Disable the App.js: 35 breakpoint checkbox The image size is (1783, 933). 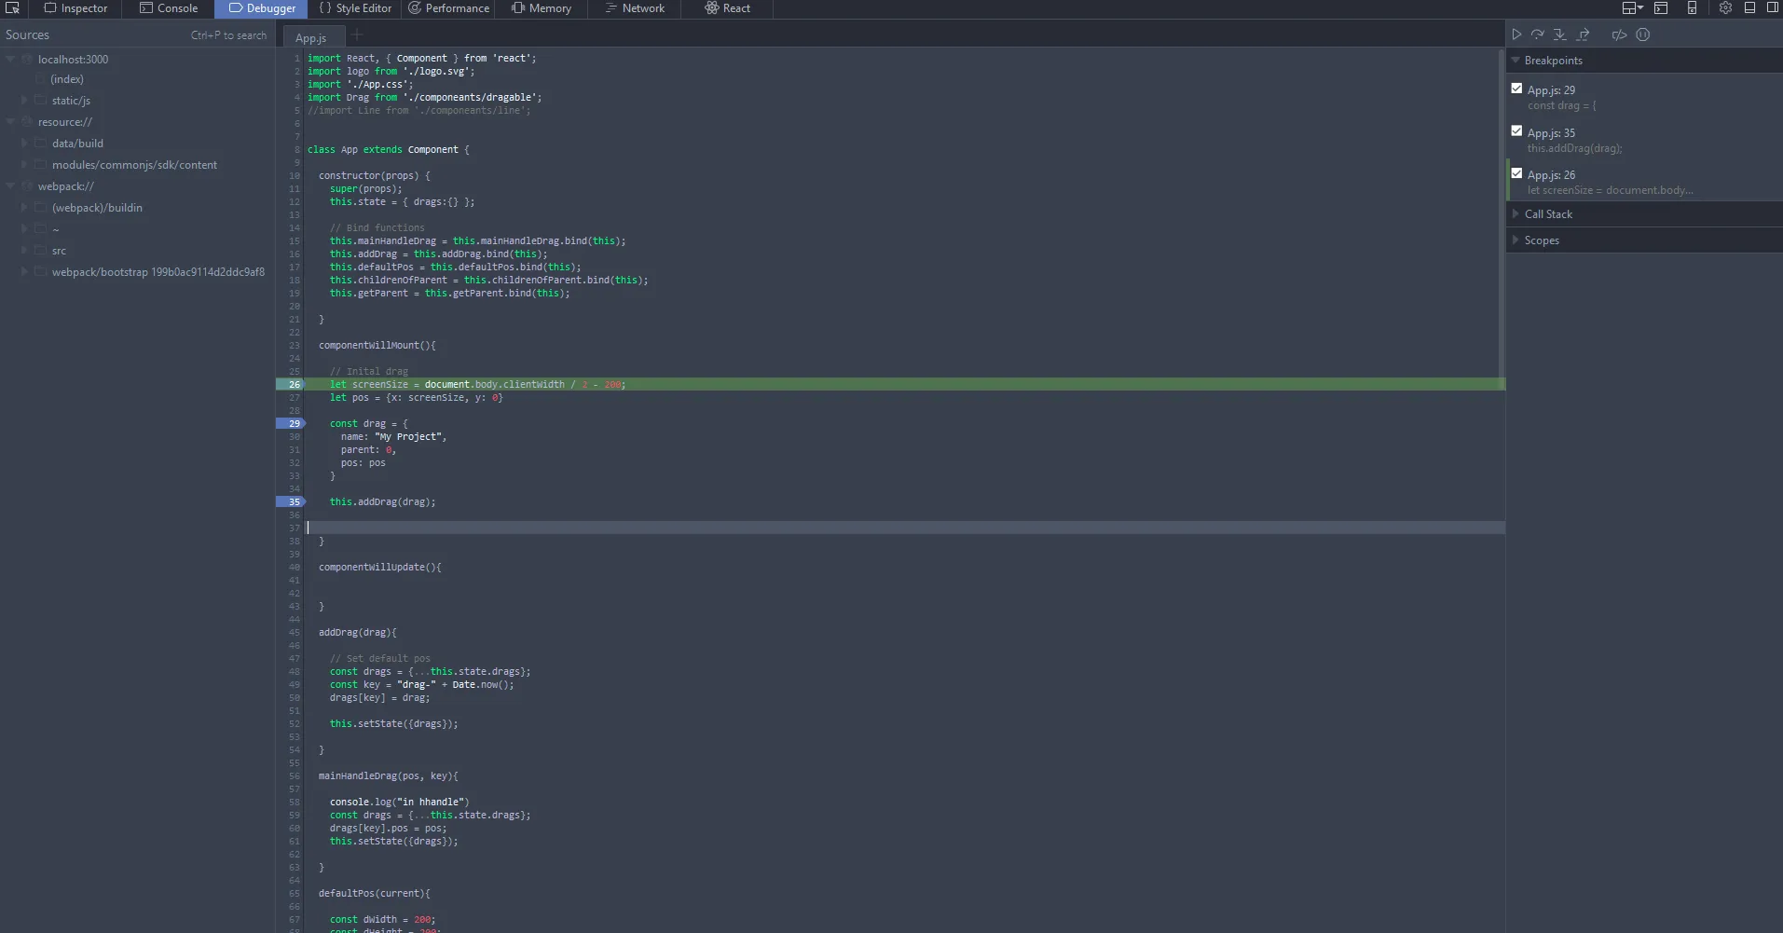1516,131
